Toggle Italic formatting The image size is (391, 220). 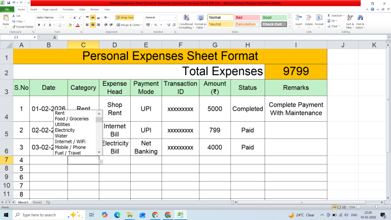(x=44, y=25)
